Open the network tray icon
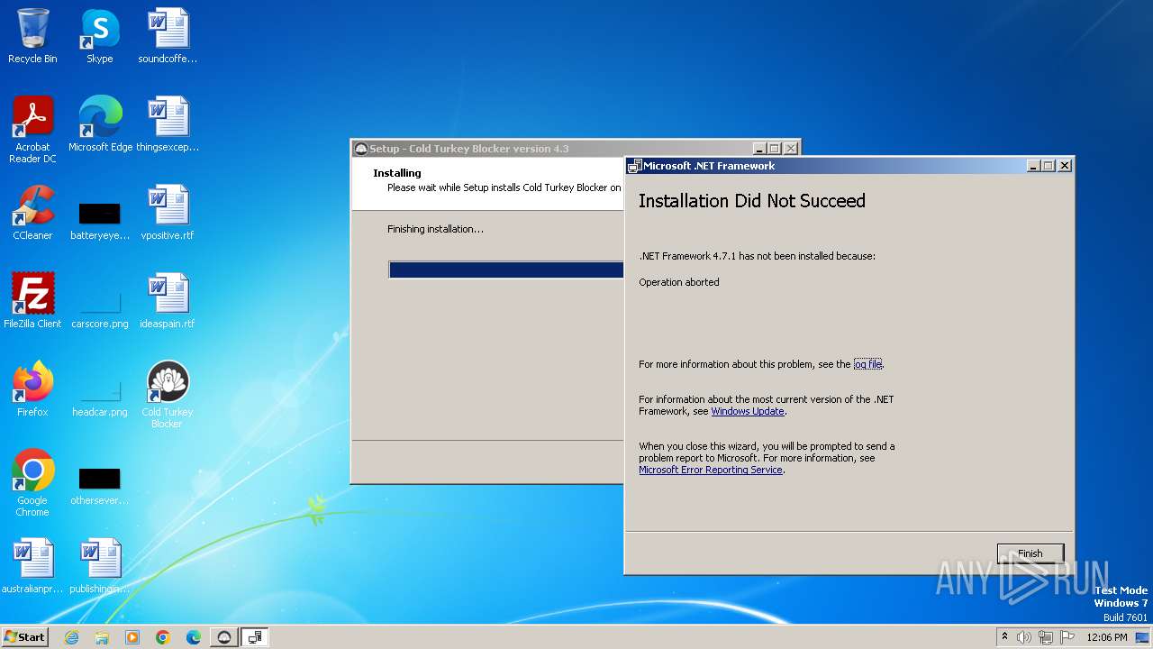 [x=1046, y=637]
